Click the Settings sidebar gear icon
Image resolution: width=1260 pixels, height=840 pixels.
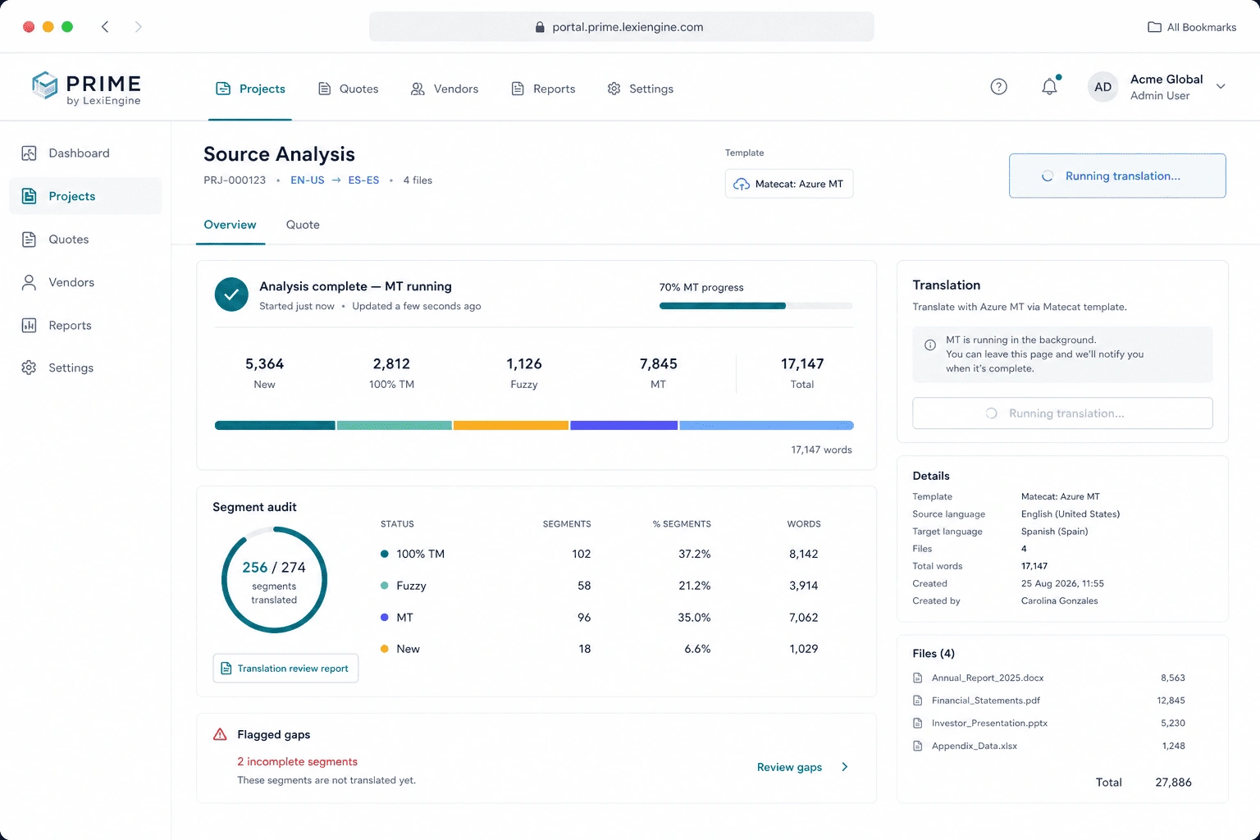[29, 367]
